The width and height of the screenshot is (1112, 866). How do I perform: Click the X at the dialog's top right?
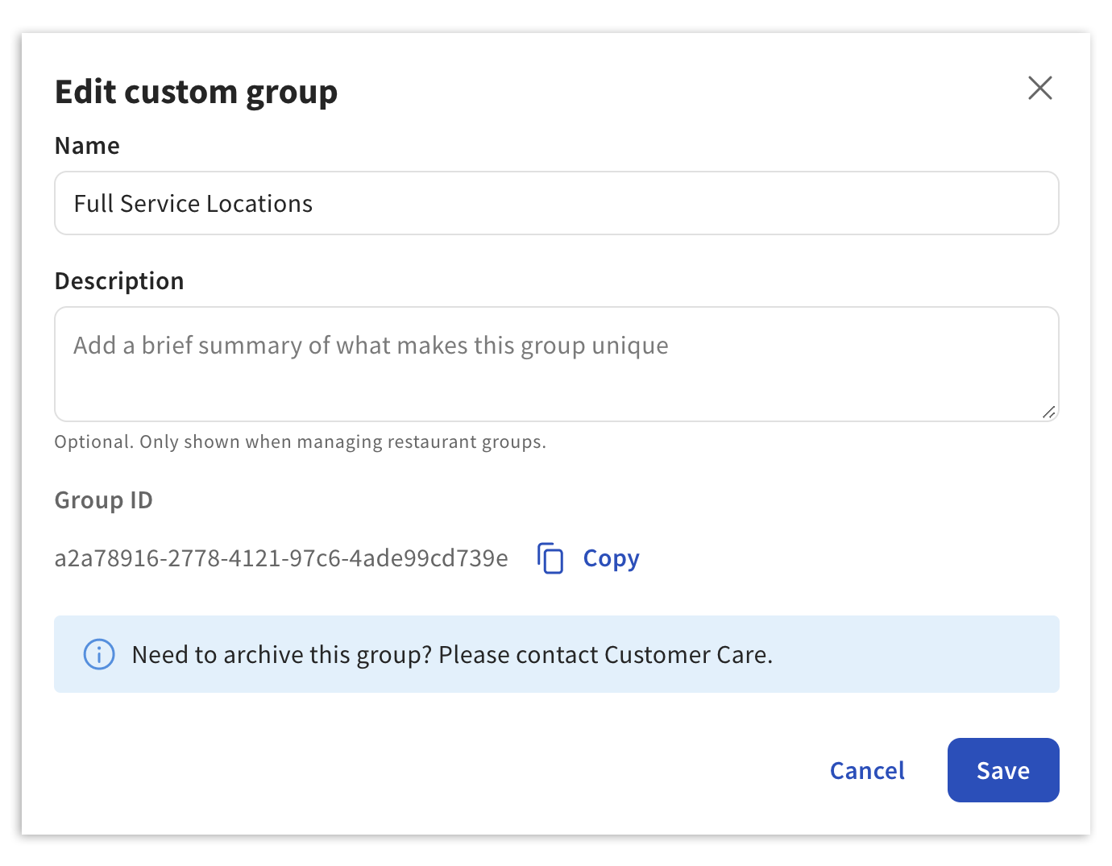[x=1039, y=89]
